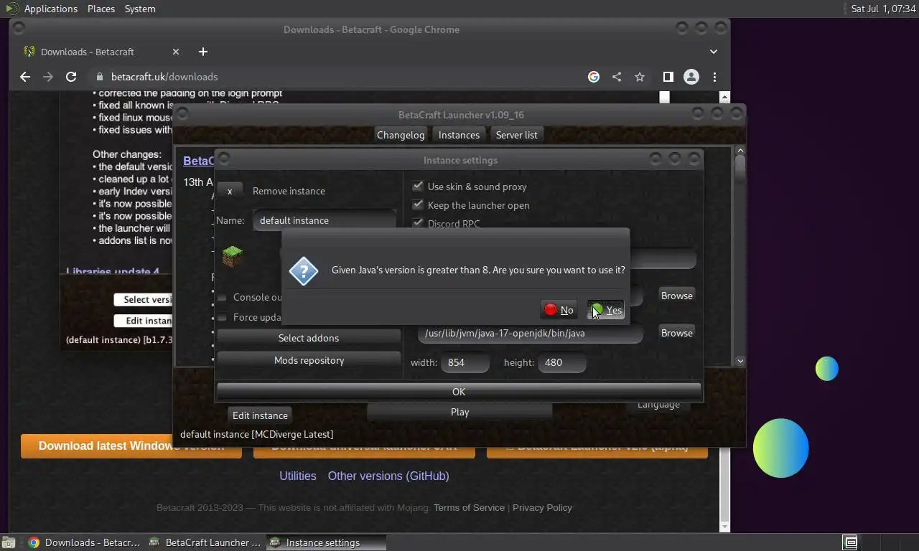Viewport: 919px width, 551px height.
Task: Close the Downloads - Betacraft tab
Action: point(176,52)
